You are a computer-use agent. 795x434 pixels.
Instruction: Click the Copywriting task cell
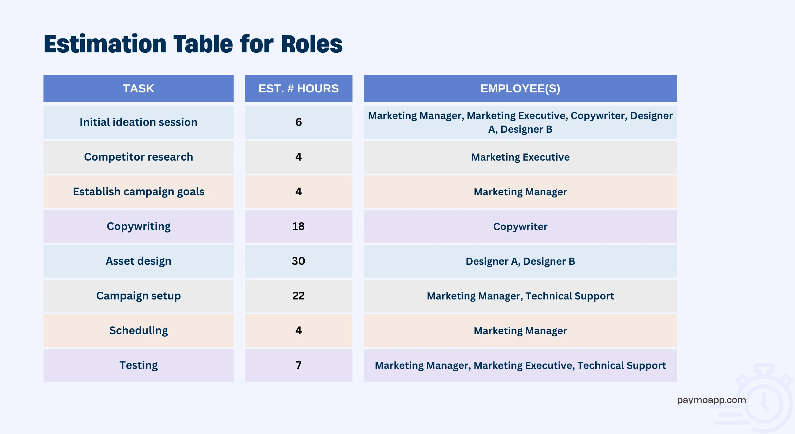pyautogui.click(x=139, y=226)
